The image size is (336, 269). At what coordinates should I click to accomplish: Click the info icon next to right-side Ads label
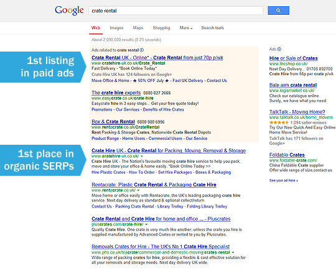(279, 49)
